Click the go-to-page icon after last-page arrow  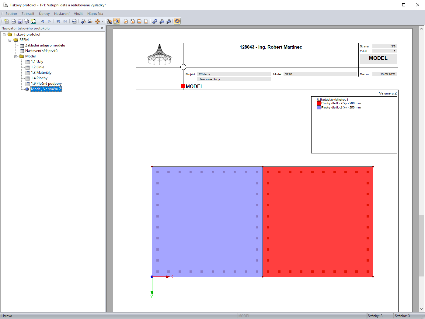74,21
